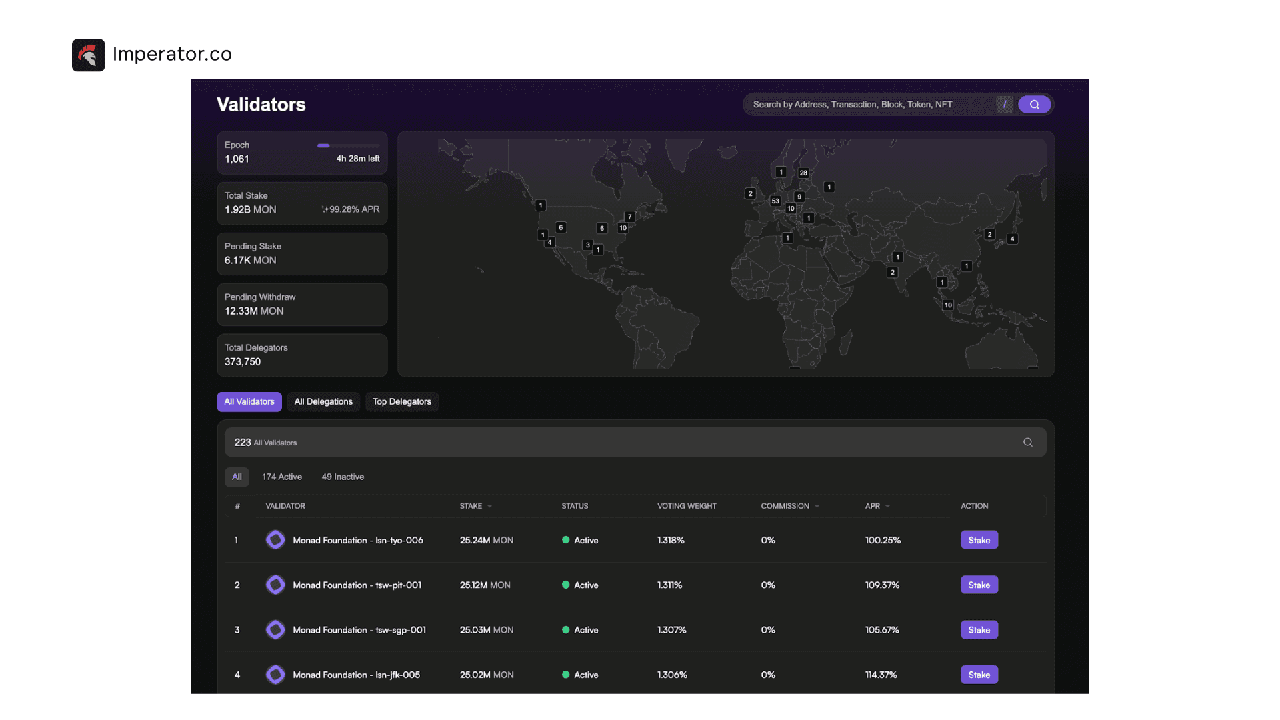Screen dimensions: 1280x720
Task: Click the Monad Foundation lsn-tyo-006 validator logo
Action: [x=275, y=540]
